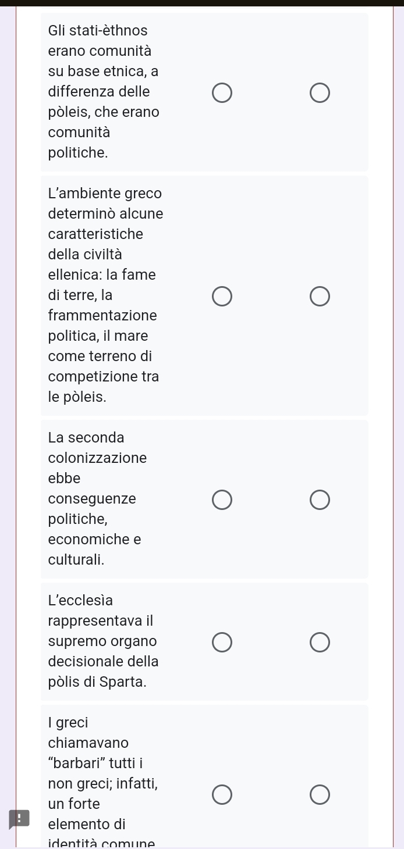Pick first-column radio for "L'ecclesìa" statement
The height and width of the screenshot is (849, 404).
(x=222, y=641)
